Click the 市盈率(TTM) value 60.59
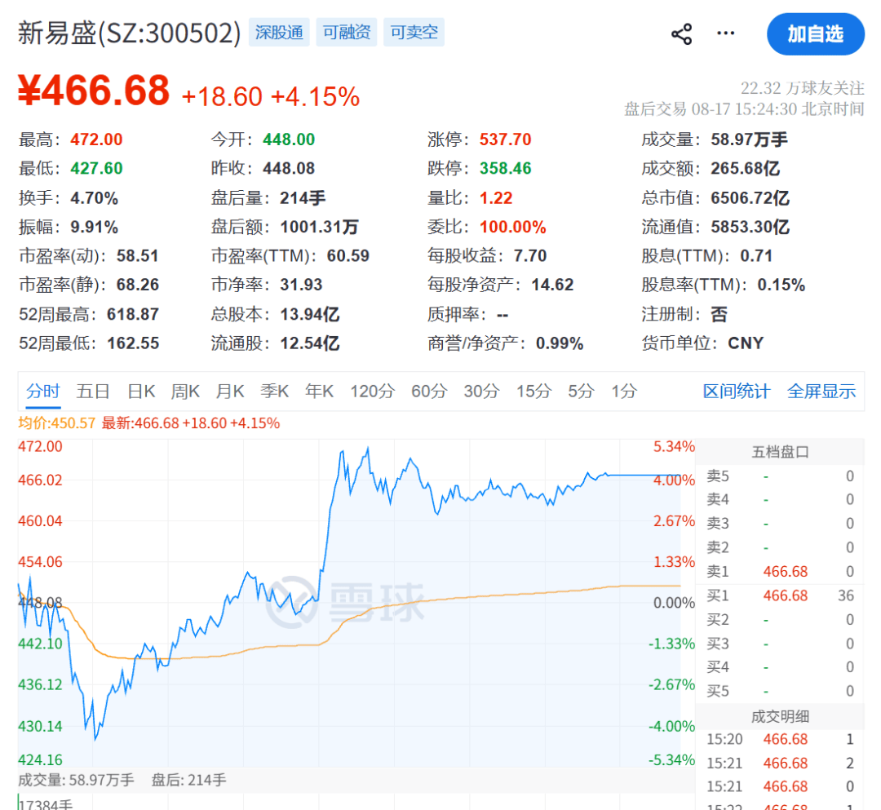881x810 pixels. (348, 256)
